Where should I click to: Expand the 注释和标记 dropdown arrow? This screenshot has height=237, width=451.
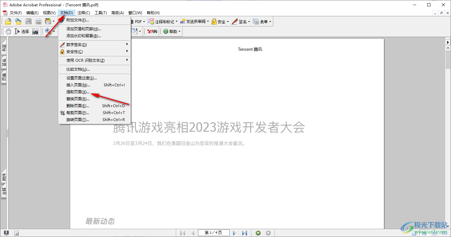click(177, 21)
